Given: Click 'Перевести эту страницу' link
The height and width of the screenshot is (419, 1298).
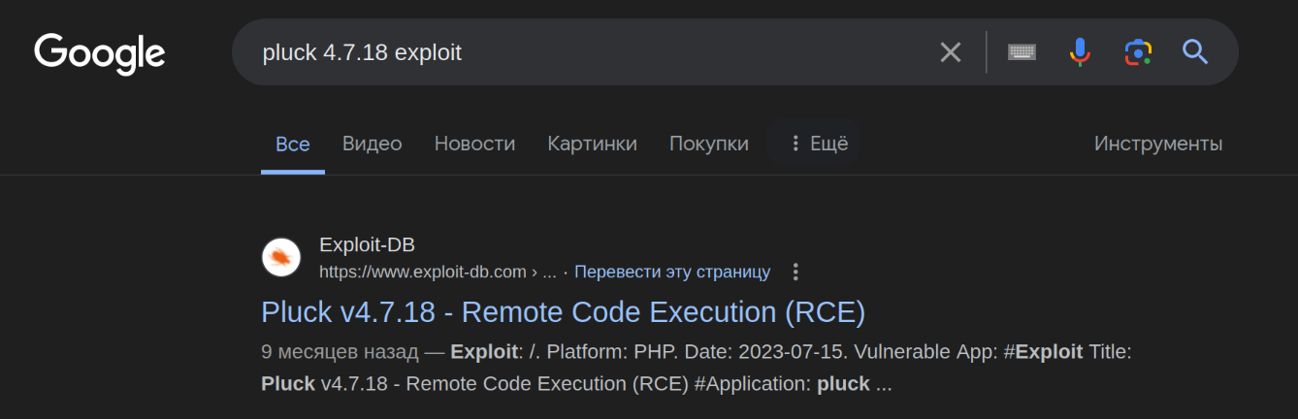Looking at the screenshot, I should click(x=672, y=272).
